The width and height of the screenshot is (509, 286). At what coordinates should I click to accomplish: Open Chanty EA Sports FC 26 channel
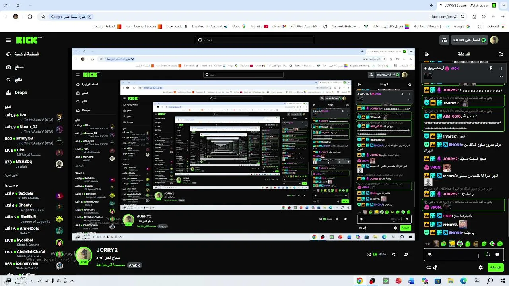click(34, 207)
